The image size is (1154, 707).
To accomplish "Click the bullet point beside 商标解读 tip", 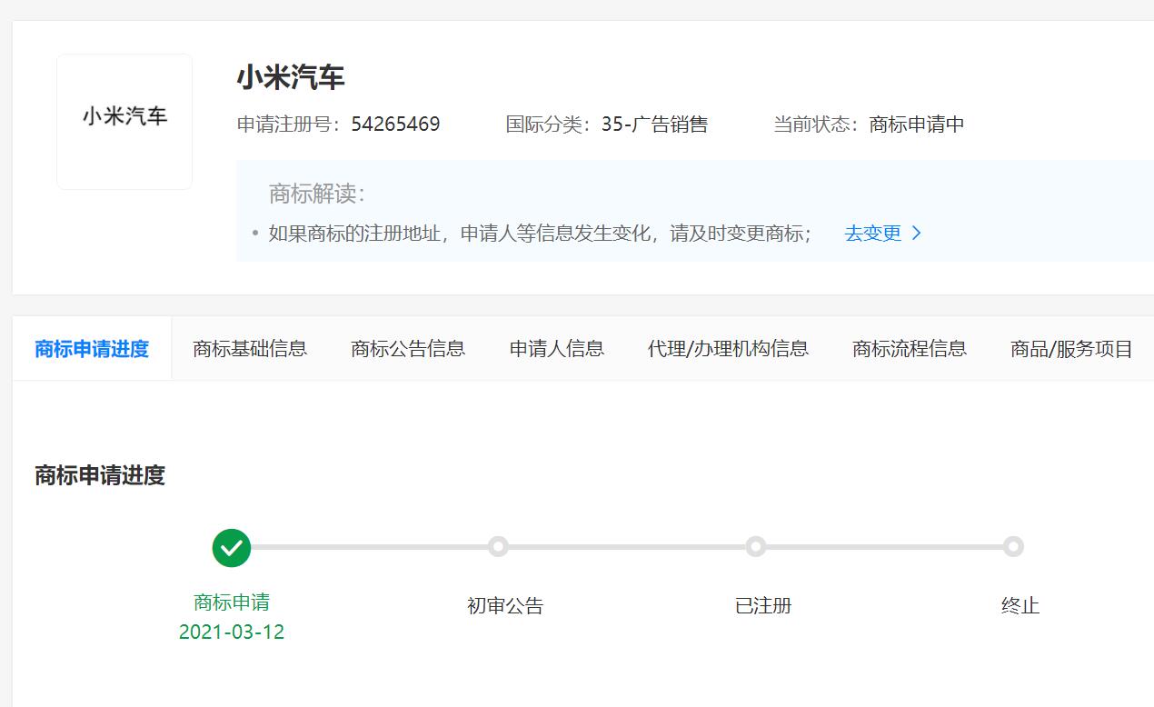I will pyautogui.click(x=254, y=234).
